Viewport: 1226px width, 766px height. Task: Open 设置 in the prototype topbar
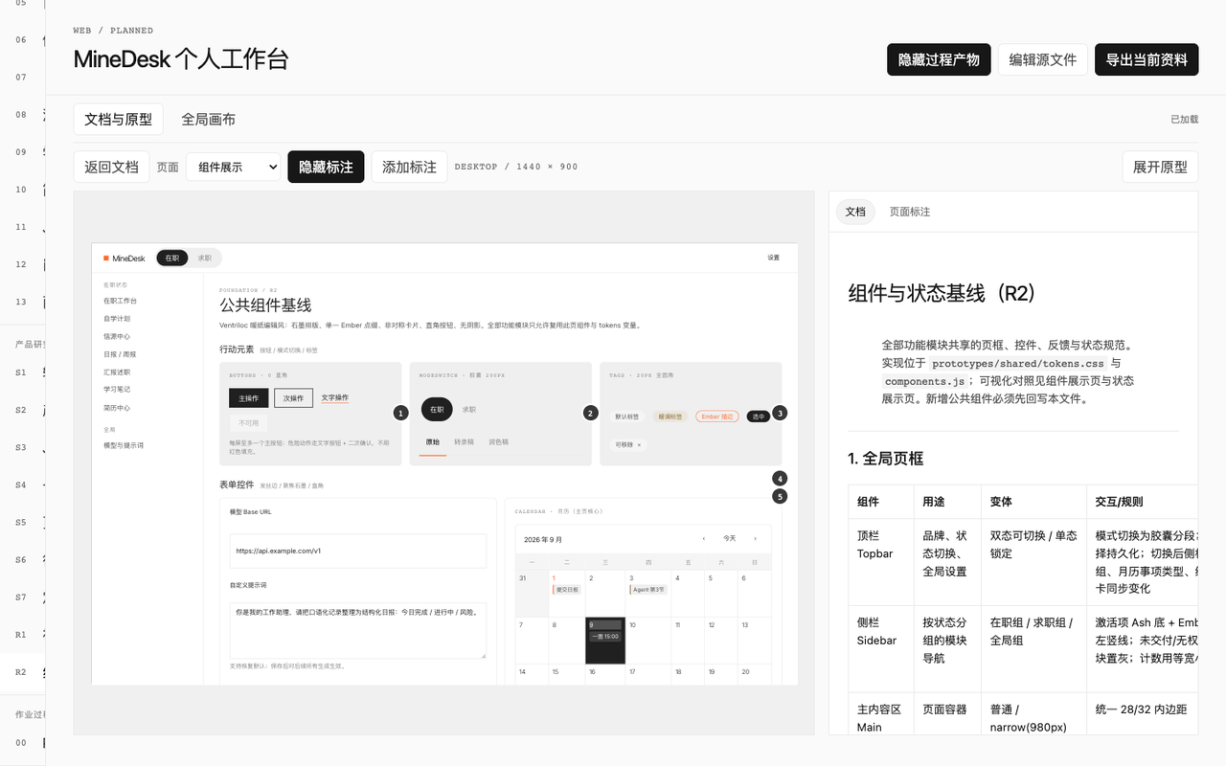pyautogui.click(x=773, y=258)
